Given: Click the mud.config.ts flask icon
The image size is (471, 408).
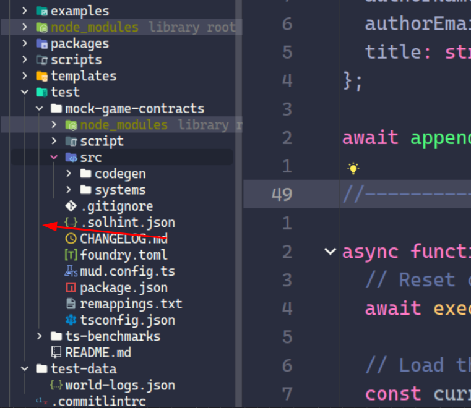Looking at the screenshot, I should 71,271.
